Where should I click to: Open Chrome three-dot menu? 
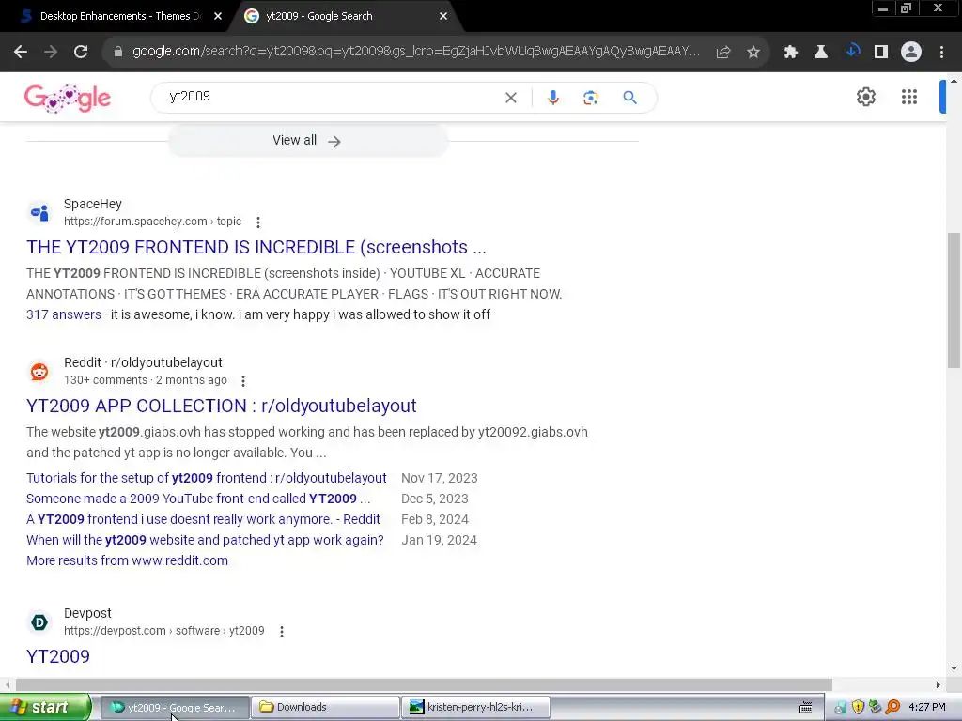click(941, 53)
